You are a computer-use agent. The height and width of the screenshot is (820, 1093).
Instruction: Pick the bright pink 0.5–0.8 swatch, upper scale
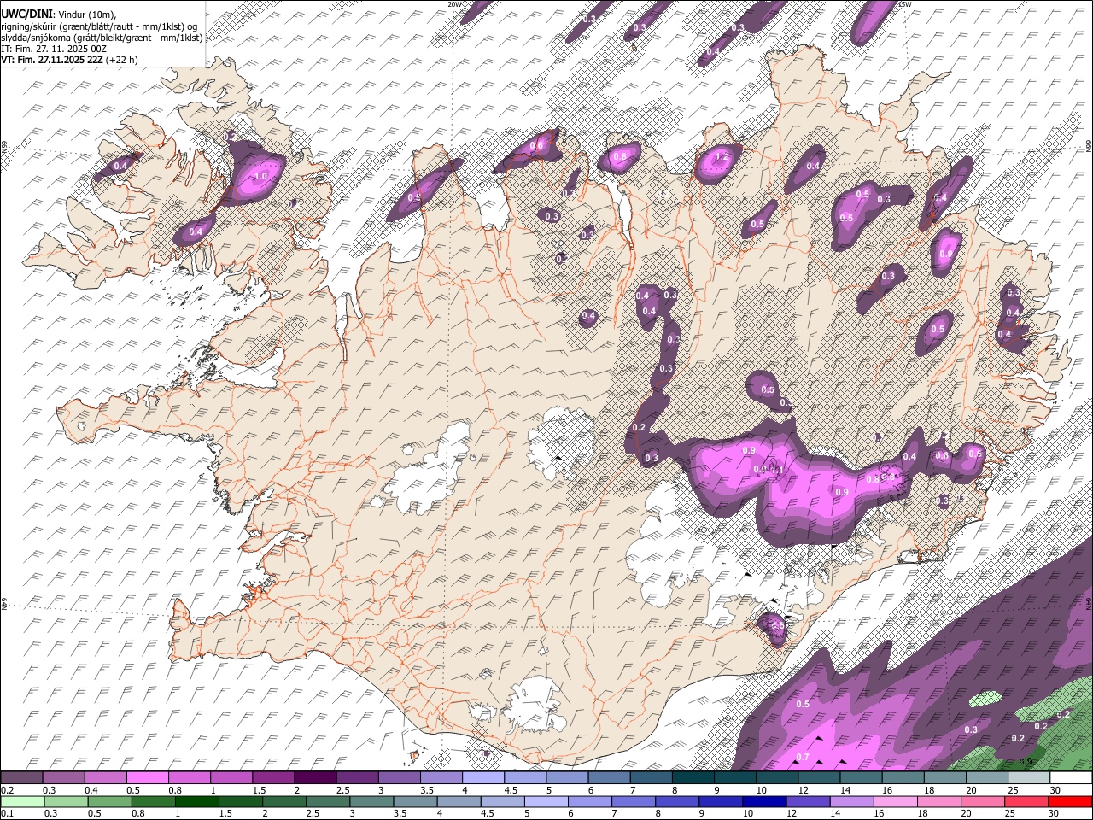147,778
